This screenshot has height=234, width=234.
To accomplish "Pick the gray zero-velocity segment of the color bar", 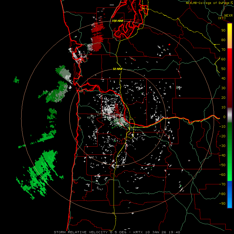I will click(x=230, y=115).
